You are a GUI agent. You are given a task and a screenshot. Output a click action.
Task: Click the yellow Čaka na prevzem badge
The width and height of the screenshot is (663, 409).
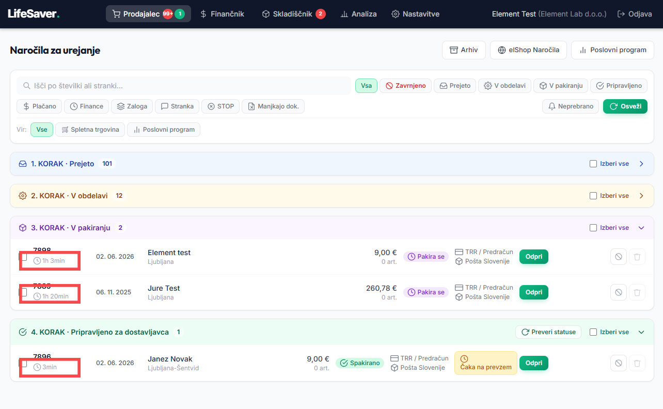[485, 363]
